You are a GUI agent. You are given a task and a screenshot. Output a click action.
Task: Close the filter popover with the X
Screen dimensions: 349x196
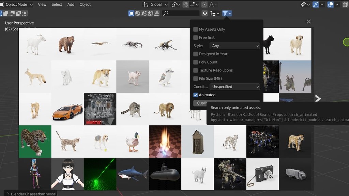click(308, 21)
